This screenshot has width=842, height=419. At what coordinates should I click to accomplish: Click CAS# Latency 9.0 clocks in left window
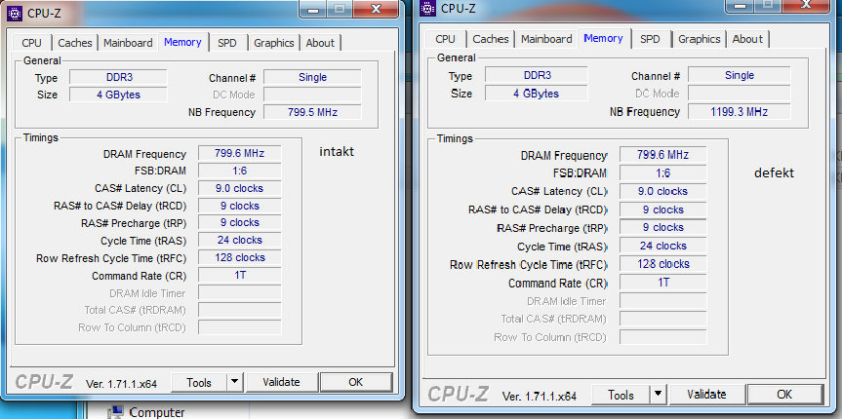pyautogui.click(x=239, y=188)
